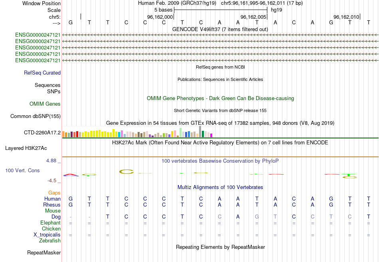Click the -4.5 lower conservation scale value
Viewport: 379px width, 262px height.
[52, 181]
